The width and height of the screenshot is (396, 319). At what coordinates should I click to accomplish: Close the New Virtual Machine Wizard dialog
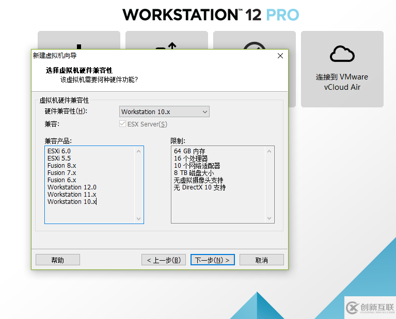(x=280, y=56)
